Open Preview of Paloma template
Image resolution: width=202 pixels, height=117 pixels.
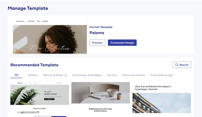pyautogui.click(x=97, y=43)
